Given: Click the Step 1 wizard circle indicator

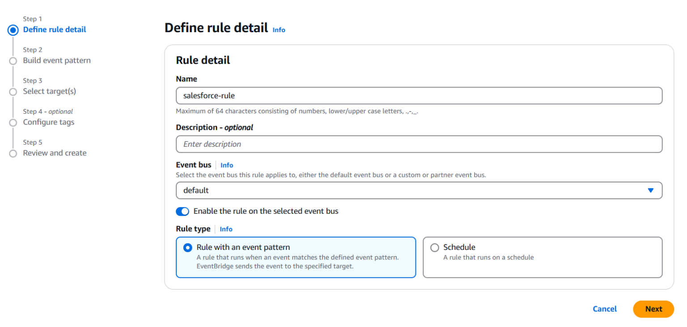Looking at the screenshot, I should point(13,30).
